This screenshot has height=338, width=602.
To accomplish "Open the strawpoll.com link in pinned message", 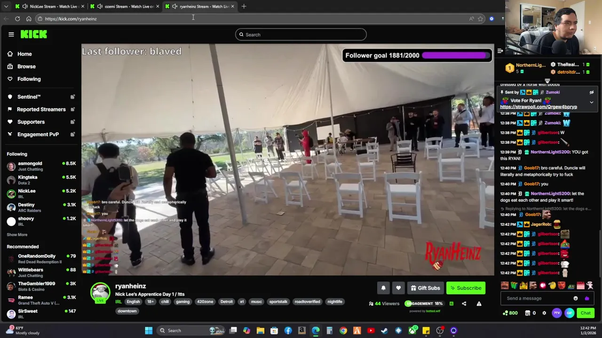I will pyautogui.click(x=539, y=107).
